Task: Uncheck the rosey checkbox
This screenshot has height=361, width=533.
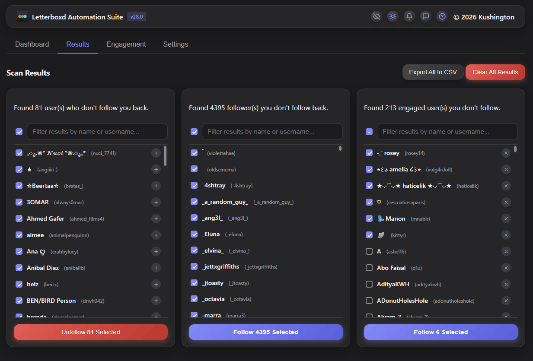Action: 369,153
